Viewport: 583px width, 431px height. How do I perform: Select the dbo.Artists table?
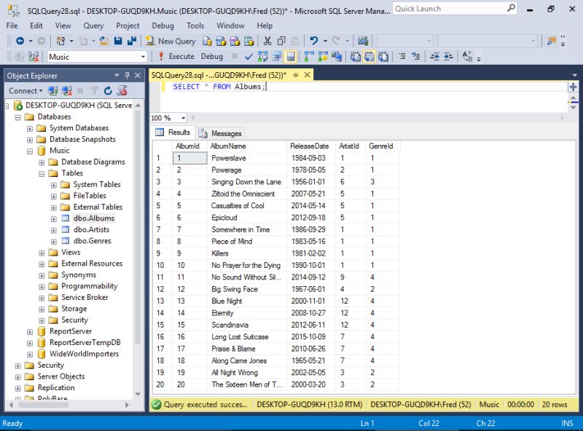pos(91,229)
